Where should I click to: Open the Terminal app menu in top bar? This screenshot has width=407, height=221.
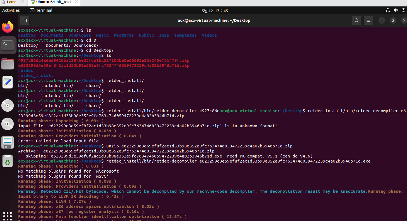[41, 10]
